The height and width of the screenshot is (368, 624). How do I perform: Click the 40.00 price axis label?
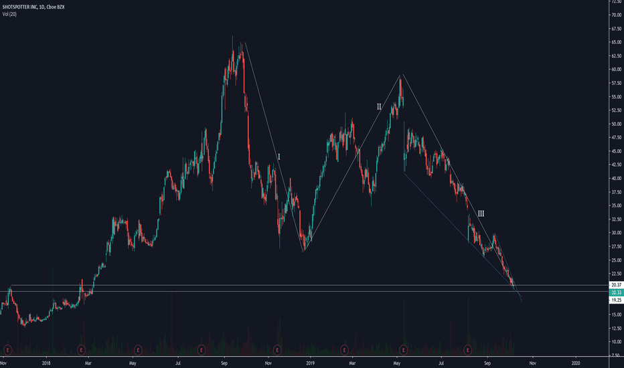(617, 178)
